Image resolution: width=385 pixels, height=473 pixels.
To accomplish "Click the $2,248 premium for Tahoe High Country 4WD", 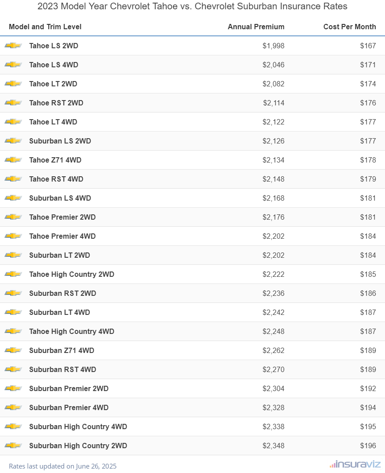I will pos(273,331).
